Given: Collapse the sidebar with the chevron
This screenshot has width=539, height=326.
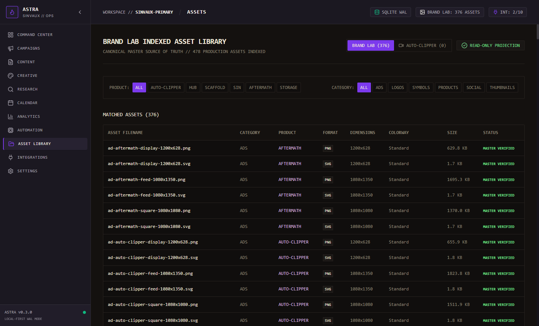Looking at the screenshot, I should 80,12.
